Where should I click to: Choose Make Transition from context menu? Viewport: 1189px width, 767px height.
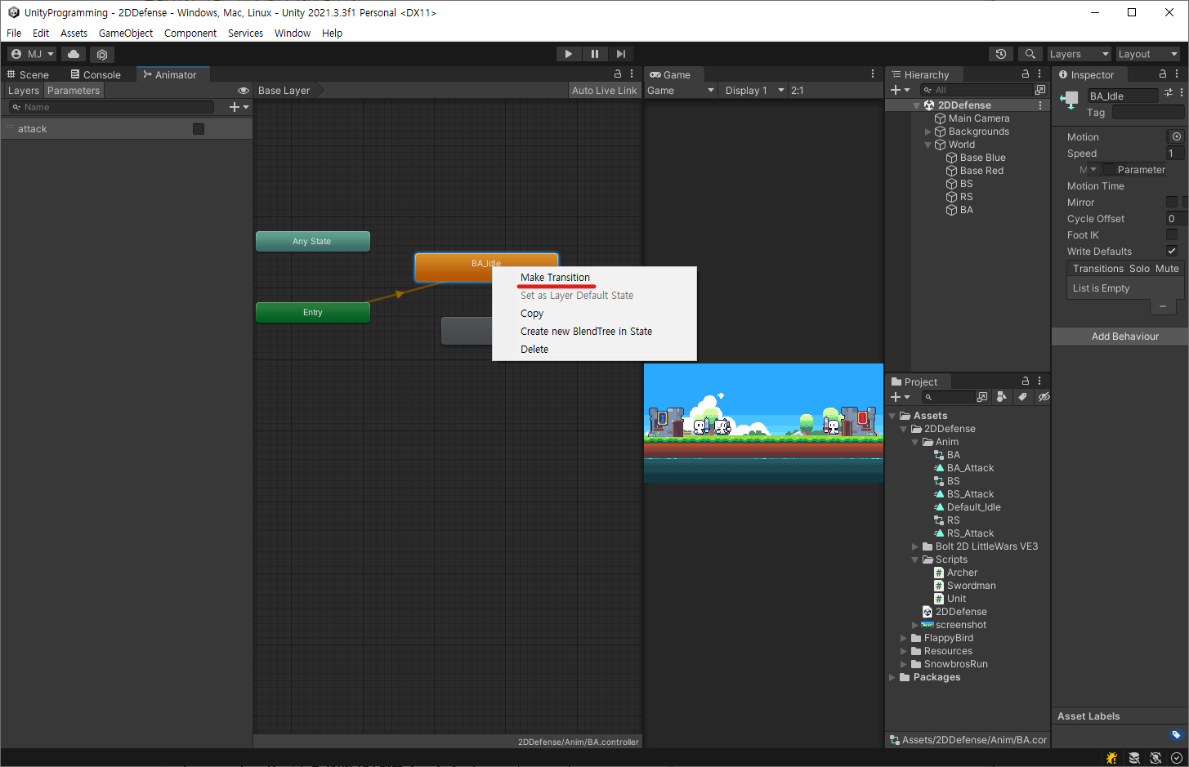(x=594, y=278)
